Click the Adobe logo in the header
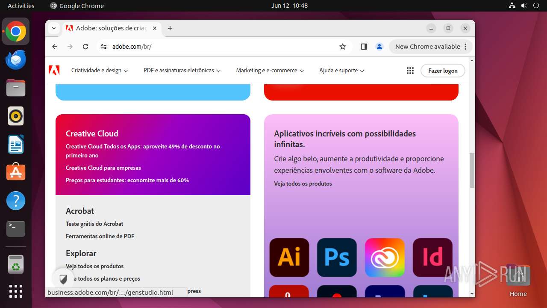Image resolution: width=547 pixels, height=308 pixels. click(54, 71)
